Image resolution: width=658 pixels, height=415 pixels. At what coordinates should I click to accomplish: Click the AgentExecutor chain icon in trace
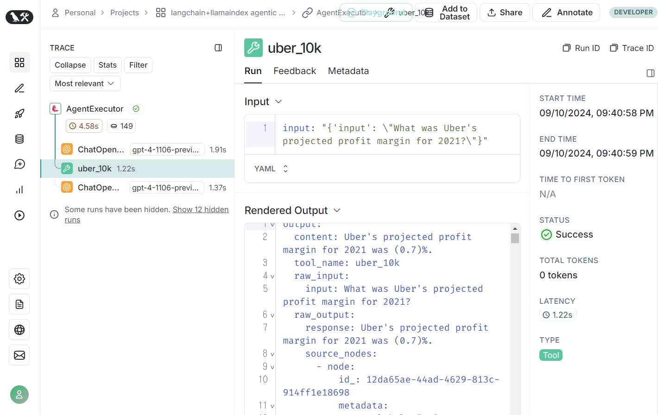click(55, 109)
